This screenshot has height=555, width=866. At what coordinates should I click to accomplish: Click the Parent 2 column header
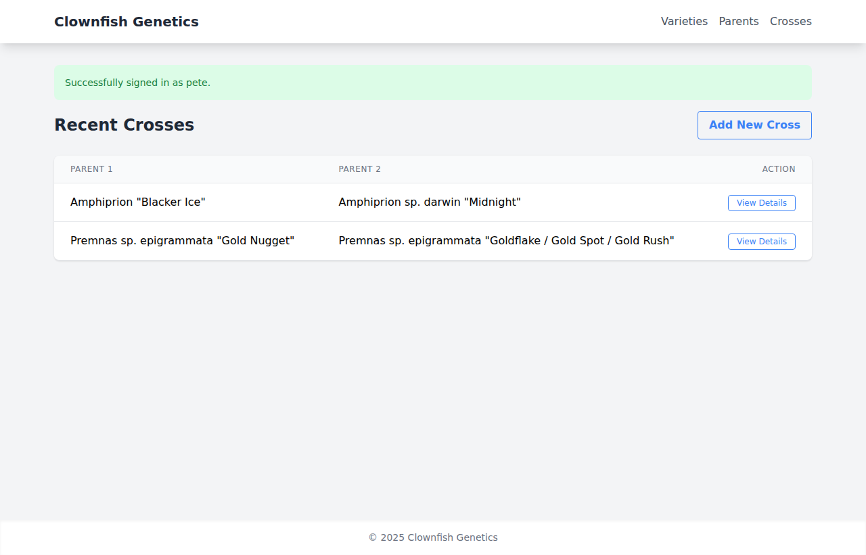(359, 169)
